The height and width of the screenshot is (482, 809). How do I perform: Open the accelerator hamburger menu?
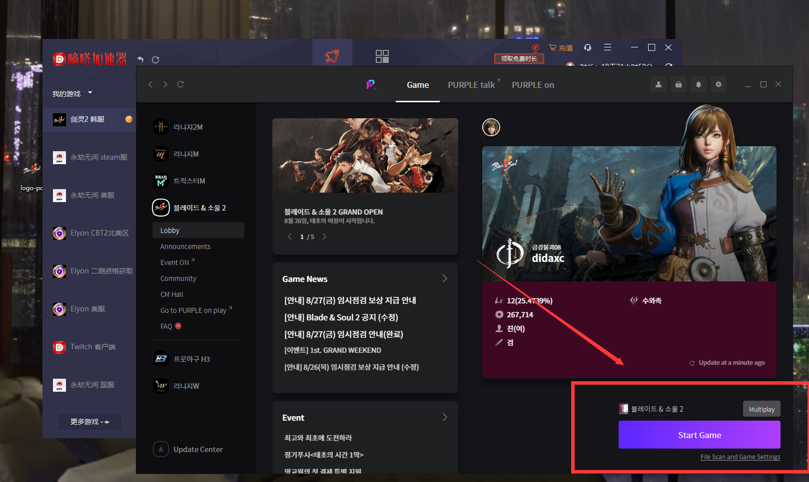point(608,47)
